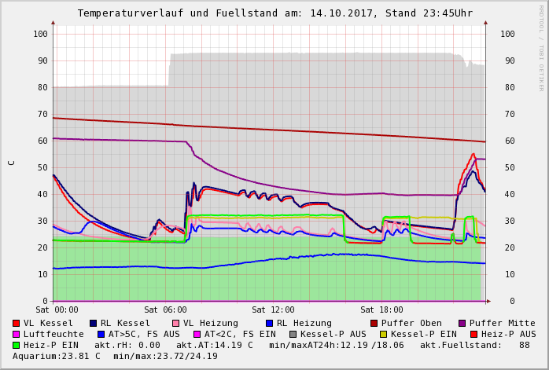549x370 pixels.
Task: Click the RRDTOOL / TOBI OETIKER watermark
Action: (541, 47)
